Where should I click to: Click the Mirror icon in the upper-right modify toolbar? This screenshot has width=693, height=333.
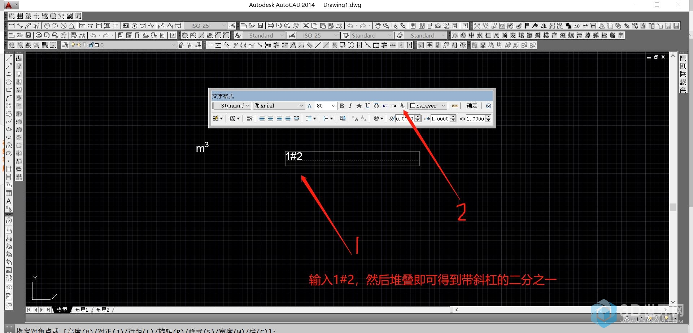tap(544, 26)
